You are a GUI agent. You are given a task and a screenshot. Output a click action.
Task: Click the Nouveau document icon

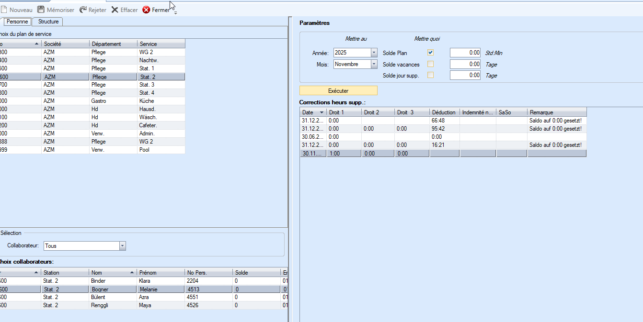(4, 10)
